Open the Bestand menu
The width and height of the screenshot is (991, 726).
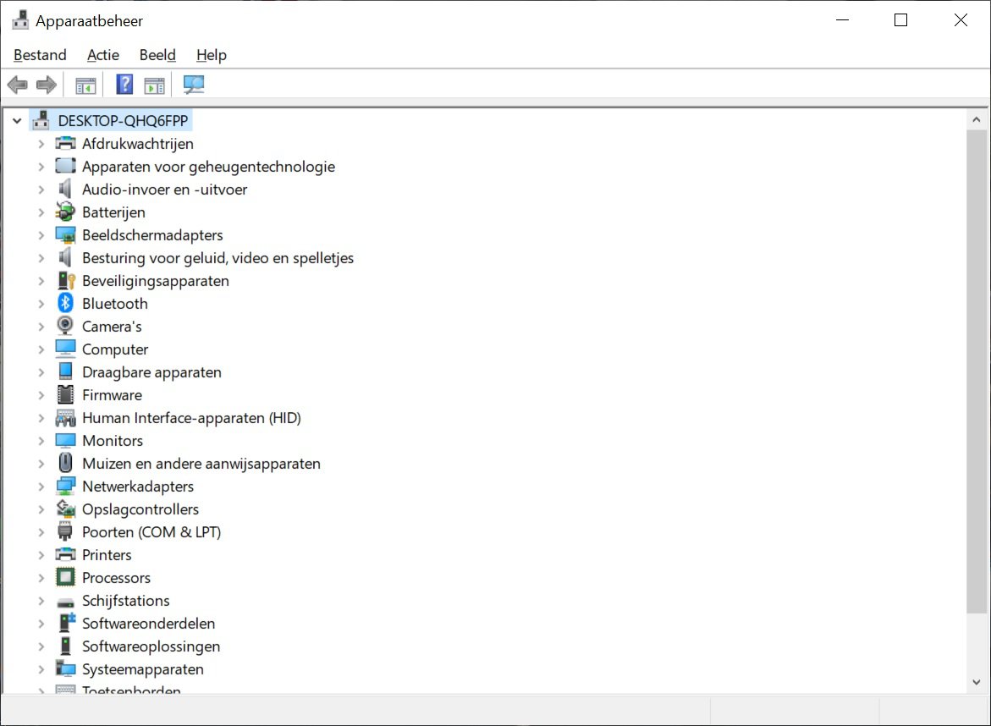click(x=40, y=55)
